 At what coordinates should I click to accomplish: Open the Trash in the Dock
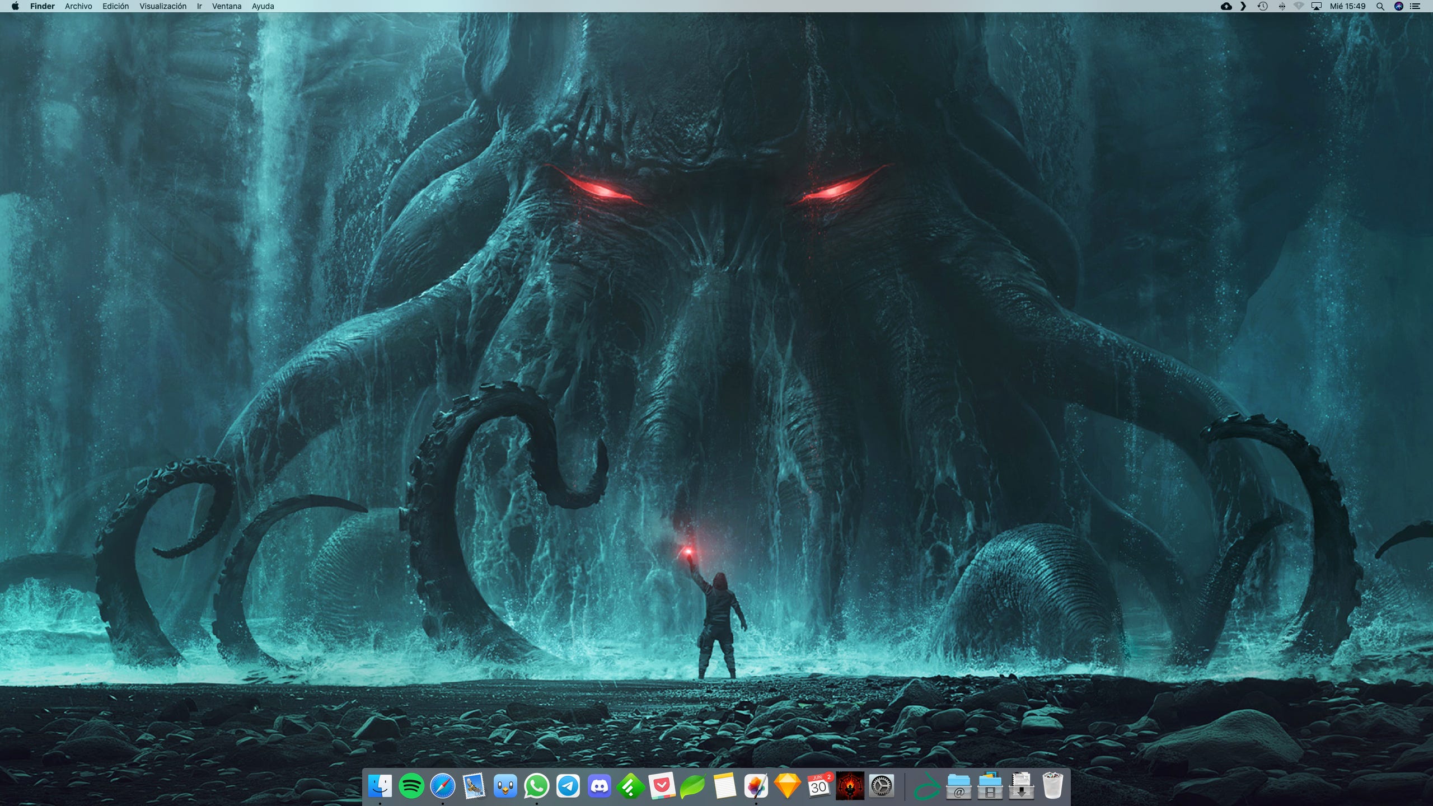(1052, 786)
